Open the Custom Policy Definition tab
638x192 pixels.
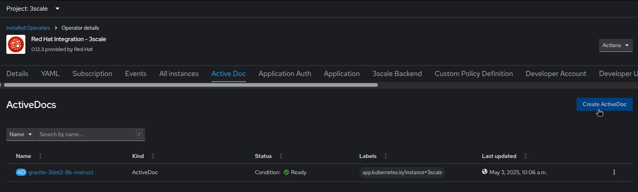coord(474,74)
